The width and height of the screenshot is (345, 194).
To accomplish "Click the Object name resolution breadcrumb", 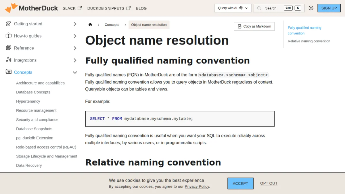I will 149,25.
